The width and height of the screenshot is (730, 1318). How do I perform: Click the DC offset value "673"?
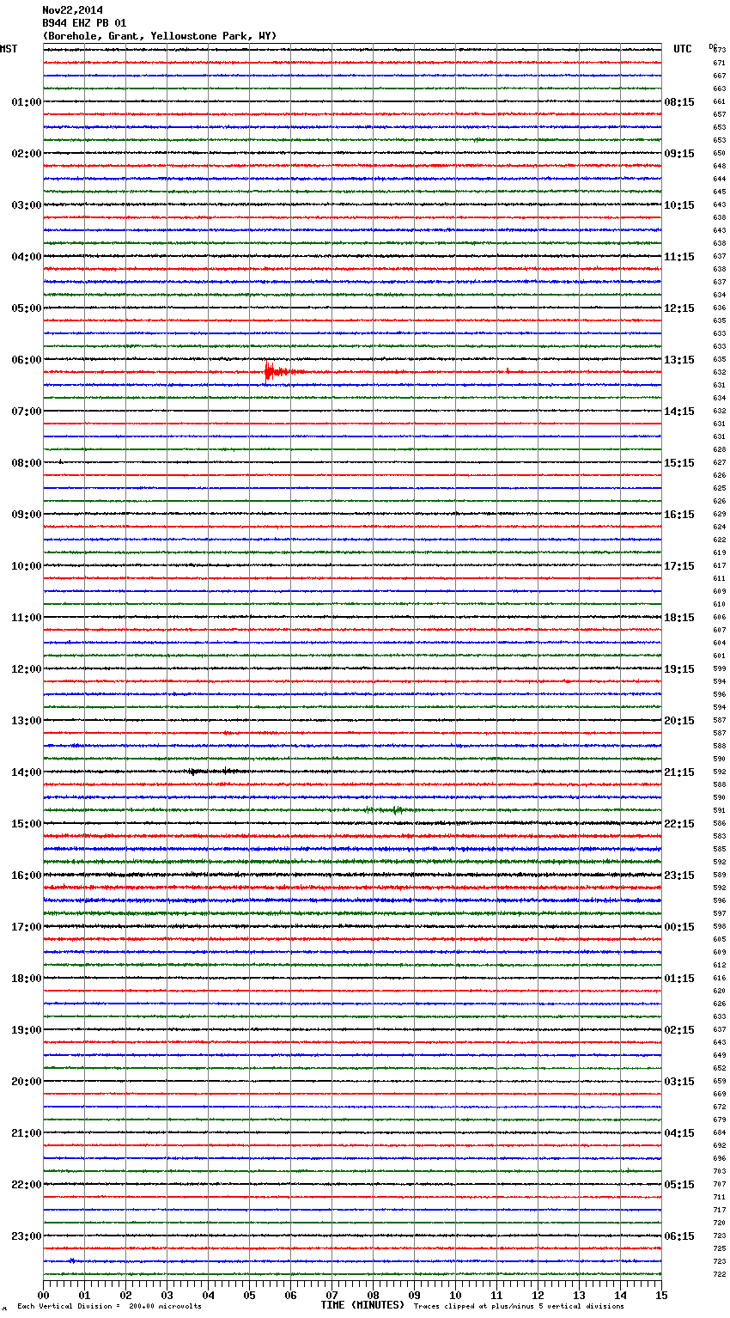(x=720, y=50)
